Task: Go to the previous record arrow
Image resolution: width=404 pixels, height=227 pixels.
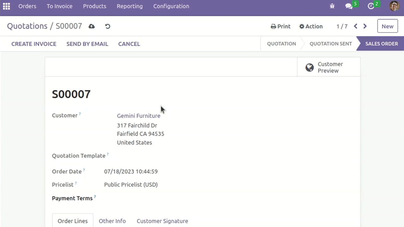Action: (355, 26)
